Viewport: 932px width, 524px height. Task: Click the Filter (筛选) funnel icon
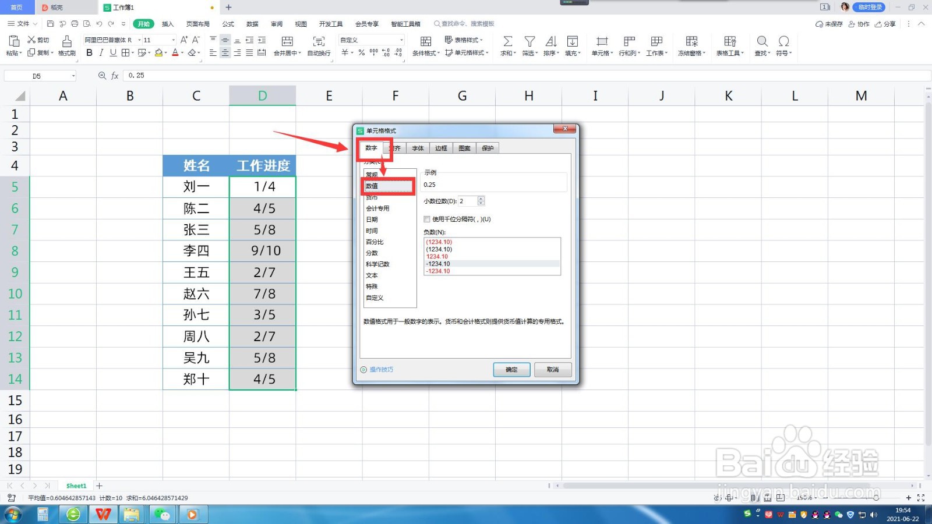[x=529, y=41]
